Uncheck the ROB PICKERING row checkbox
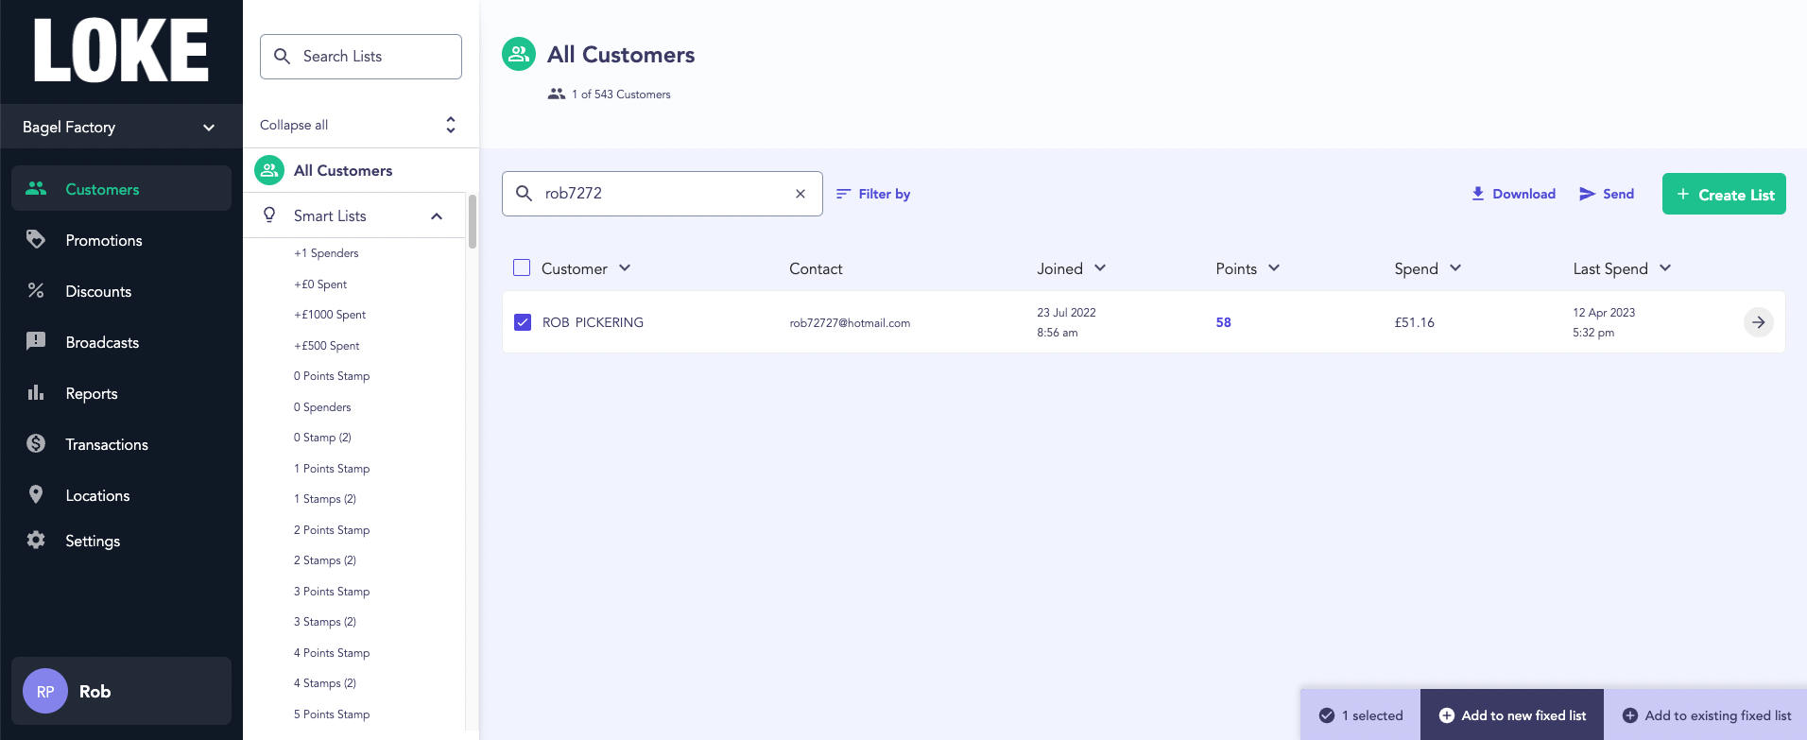1807x740 pixels. (523, 322)
